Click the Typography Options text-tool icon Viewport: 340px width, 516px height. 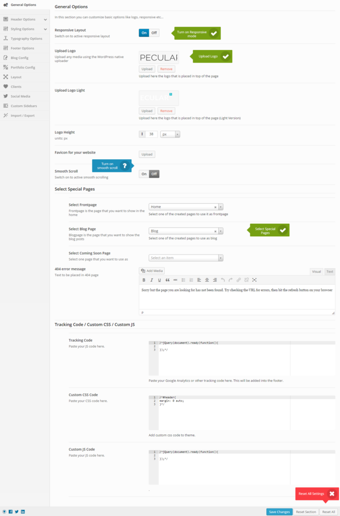click(x=6, y=38)
